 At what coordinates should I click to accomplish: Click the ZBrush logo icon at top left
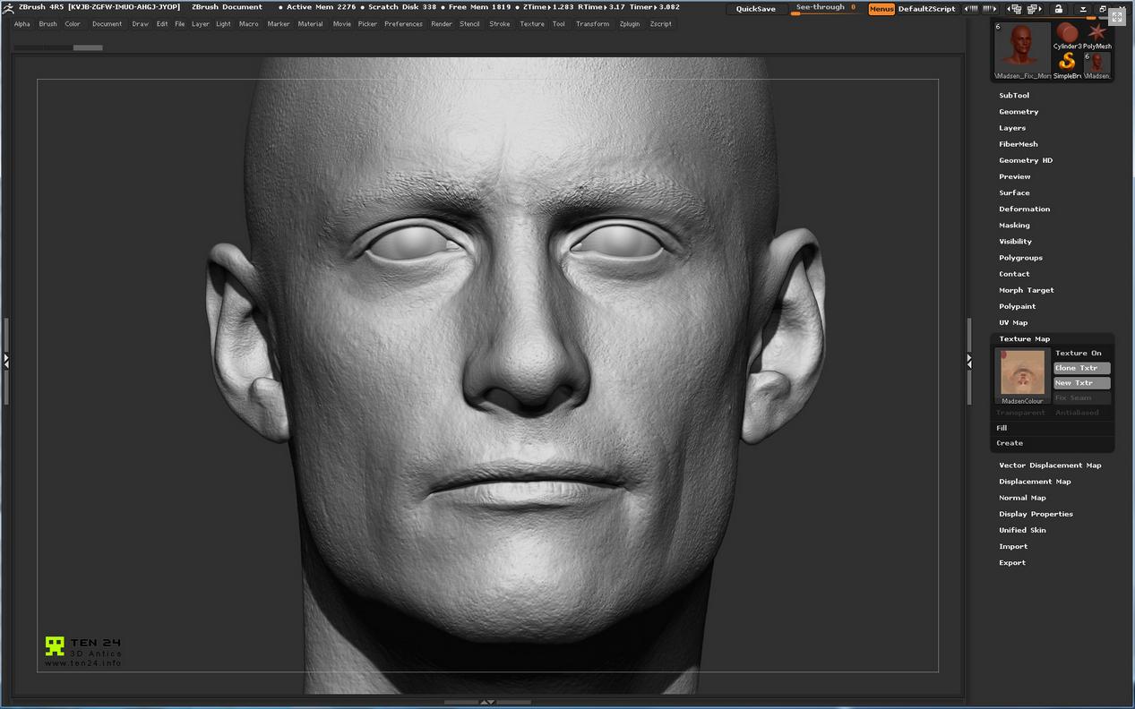[x=8, y=7]
